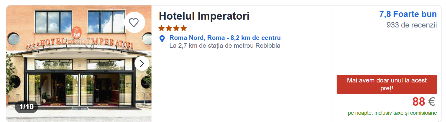Viewport: 446px width, 122px height.
Task: Click the Rebibbia metro station distance text
Action: [x=225, y=46]
